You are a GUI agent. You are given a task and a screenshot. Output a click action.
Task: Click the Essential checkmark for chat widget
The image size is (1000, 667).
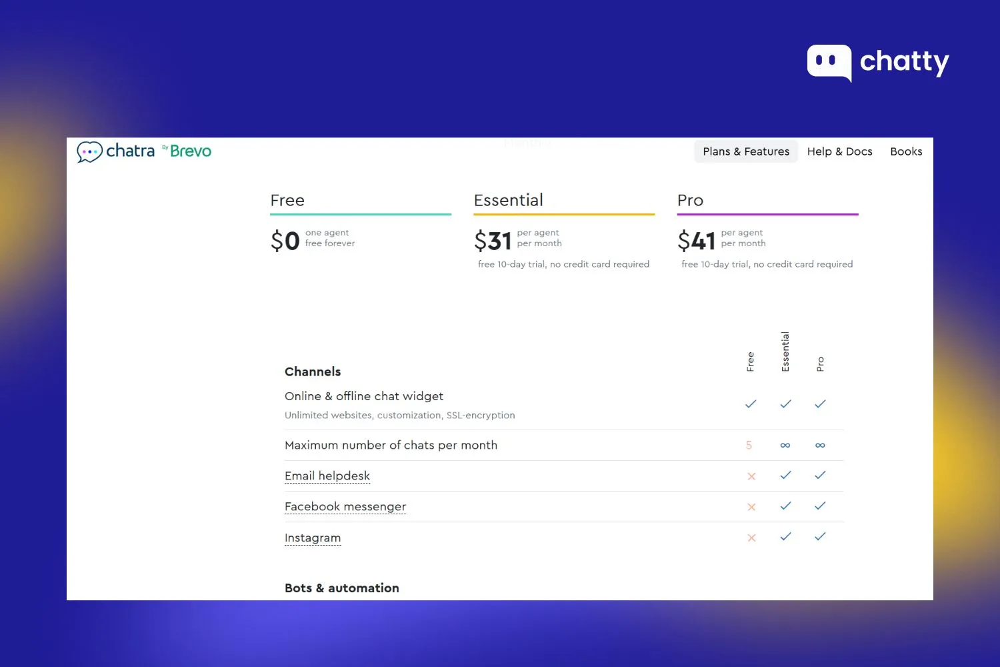tap(785, 404)
